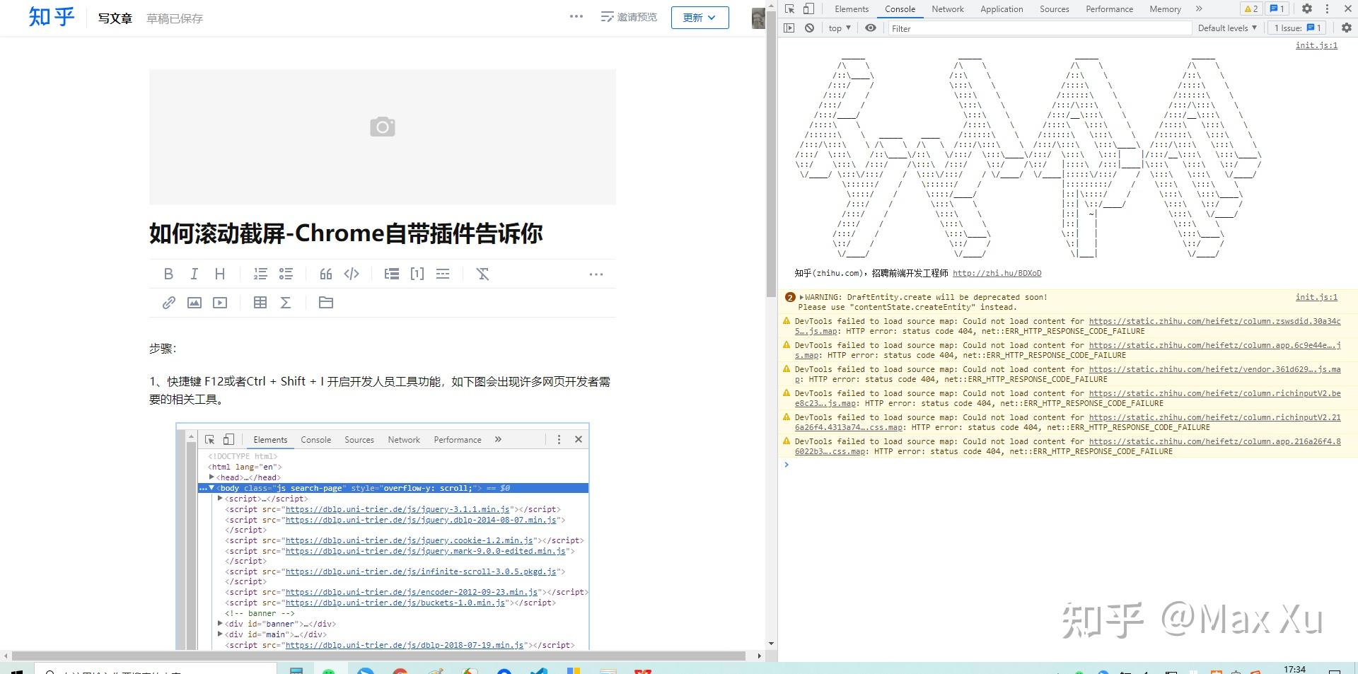
Task: Open DevTools customize vertical dots menu
Action: [x=1328, y=8]
